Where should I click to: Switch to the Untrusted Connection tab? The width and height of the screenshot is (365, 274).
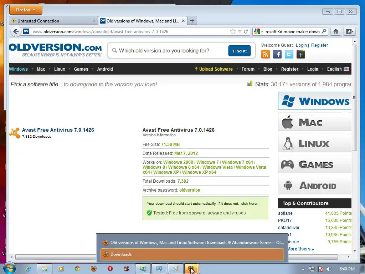click(53, 21)
